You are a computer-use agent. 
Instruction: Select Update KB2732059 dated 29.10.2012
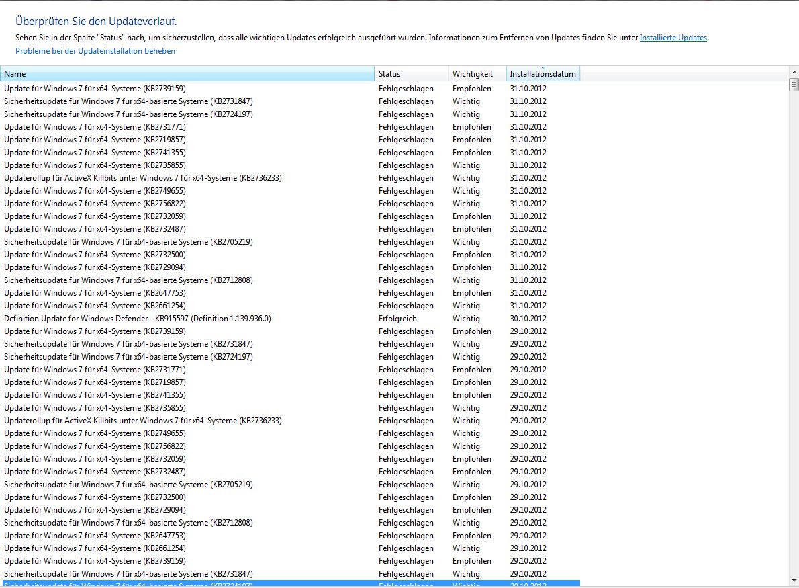pos(290,459)
